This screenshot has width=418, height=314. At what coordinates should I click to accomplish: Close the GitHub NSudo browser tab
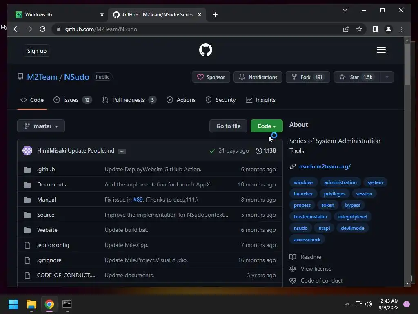coord(199,15)
